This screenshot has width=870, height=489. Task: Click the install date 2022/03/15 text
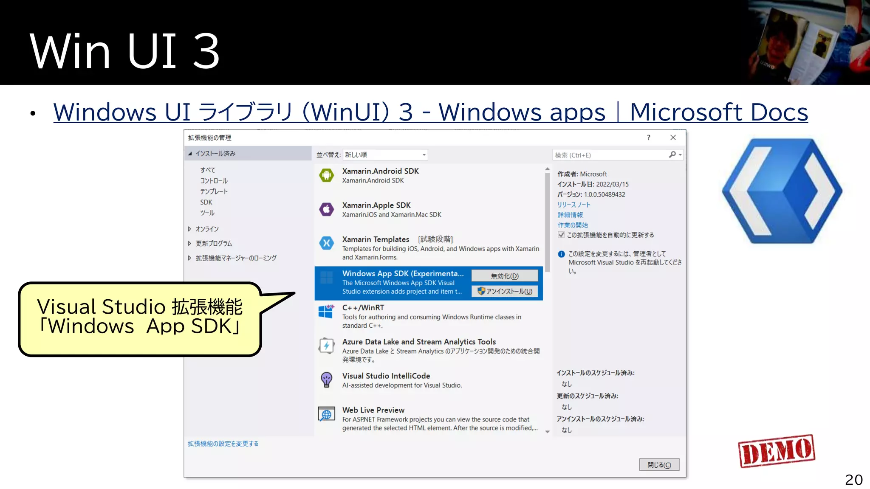point(612,184)
